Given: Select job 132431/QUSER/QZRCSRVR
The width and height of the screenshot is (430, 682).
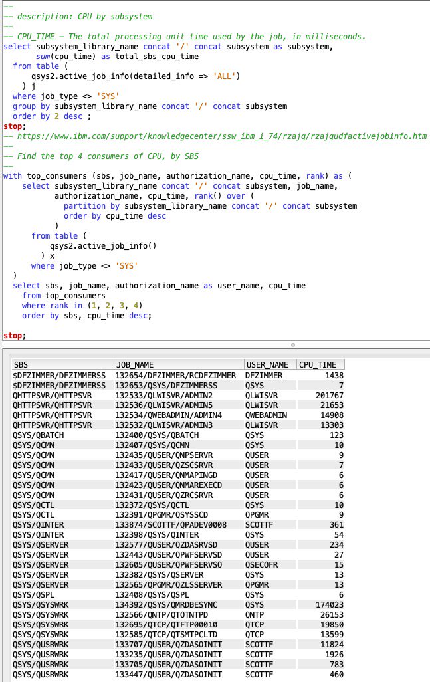Looking at the screenshot, I should coord(164,495).
